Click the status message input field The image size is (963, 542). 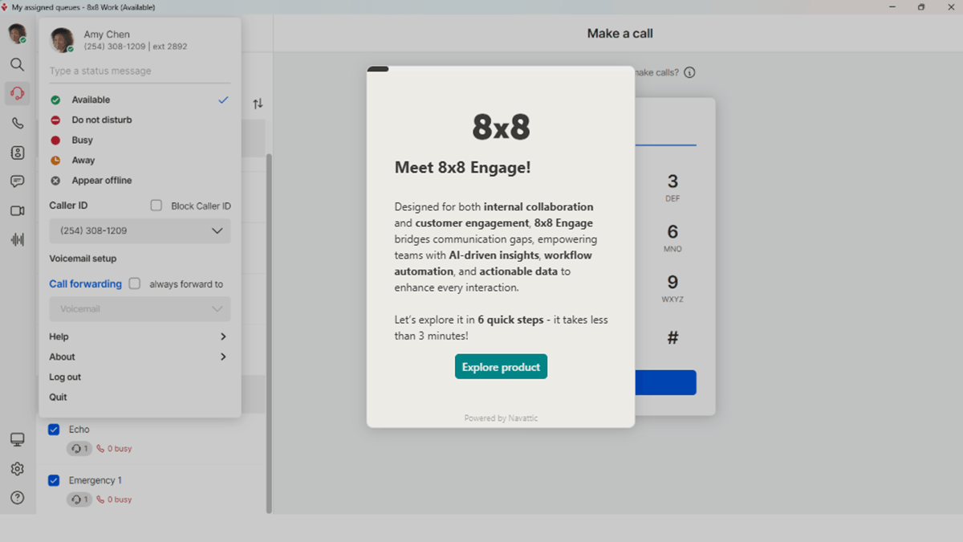(140, 71)
